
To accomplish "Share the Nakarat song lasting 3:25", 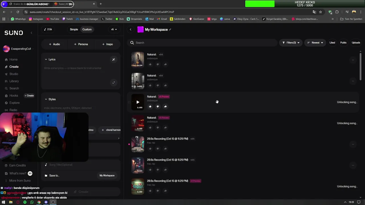I will [165, 85].
